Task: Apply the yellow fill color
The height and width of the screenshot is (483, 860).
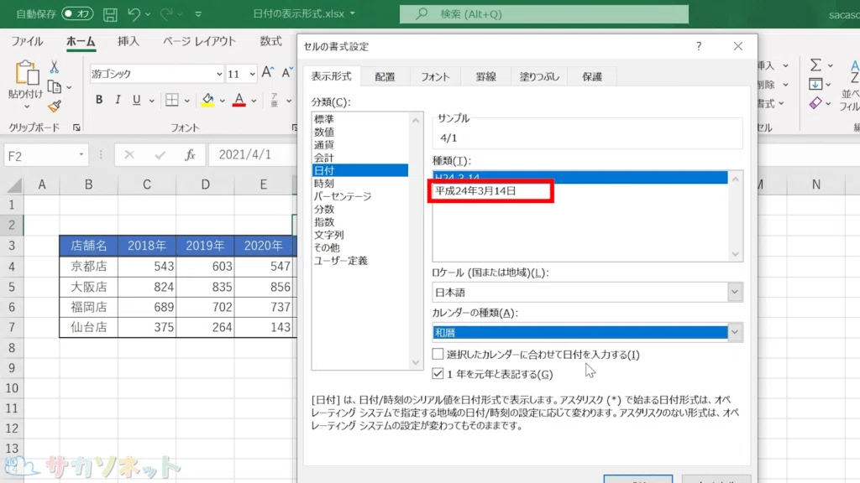Action: (207, 100)
